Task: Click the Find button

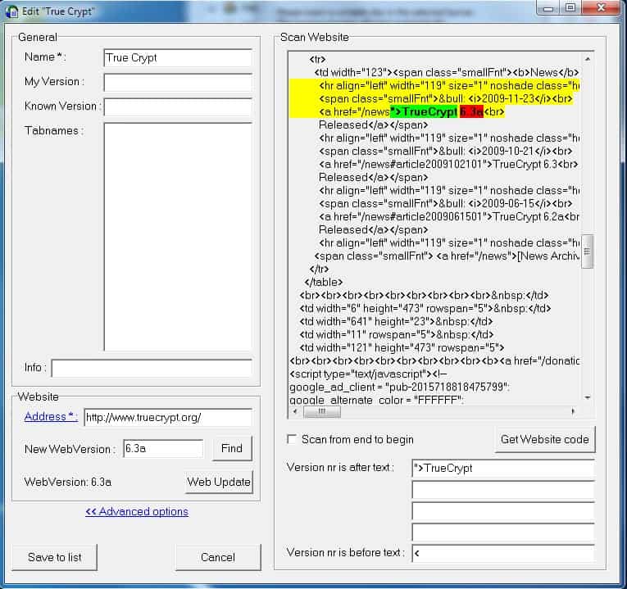Action: pyautogui.click(x=232, y=448)
